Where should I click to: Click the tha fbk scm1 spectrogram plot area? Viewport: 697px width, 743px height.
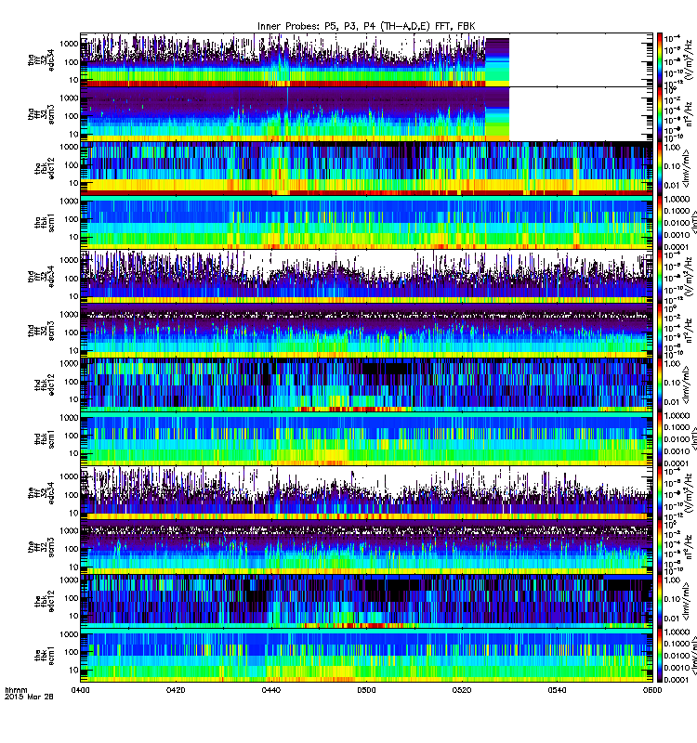[366, 222]
